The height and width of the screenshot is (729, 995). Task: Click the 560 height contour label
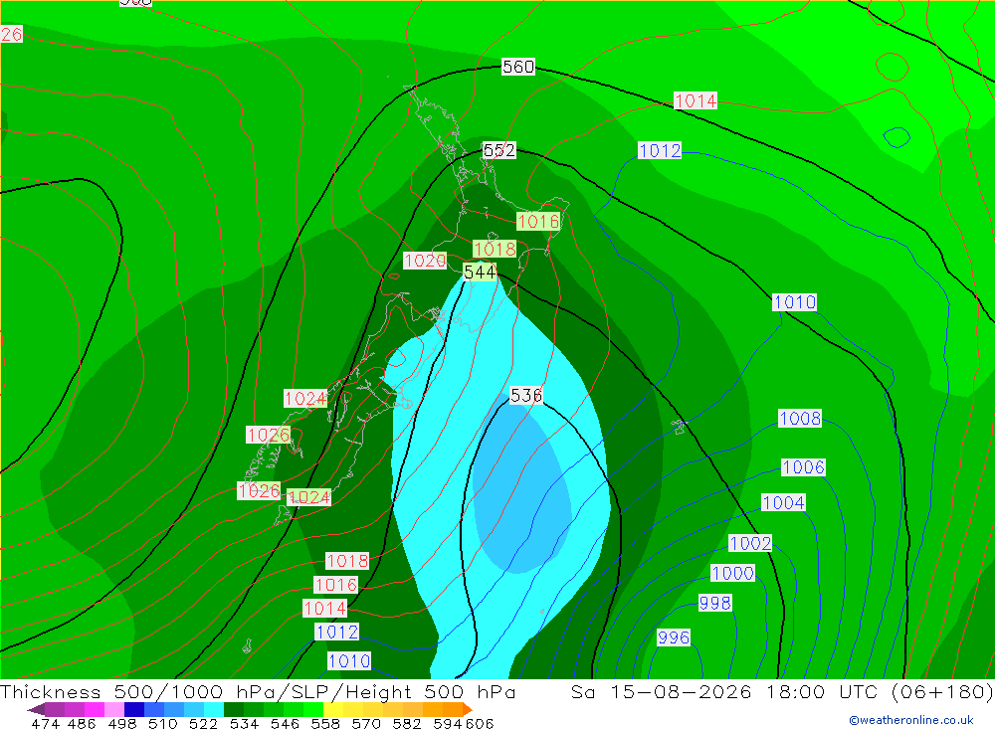tap(517, 67)
